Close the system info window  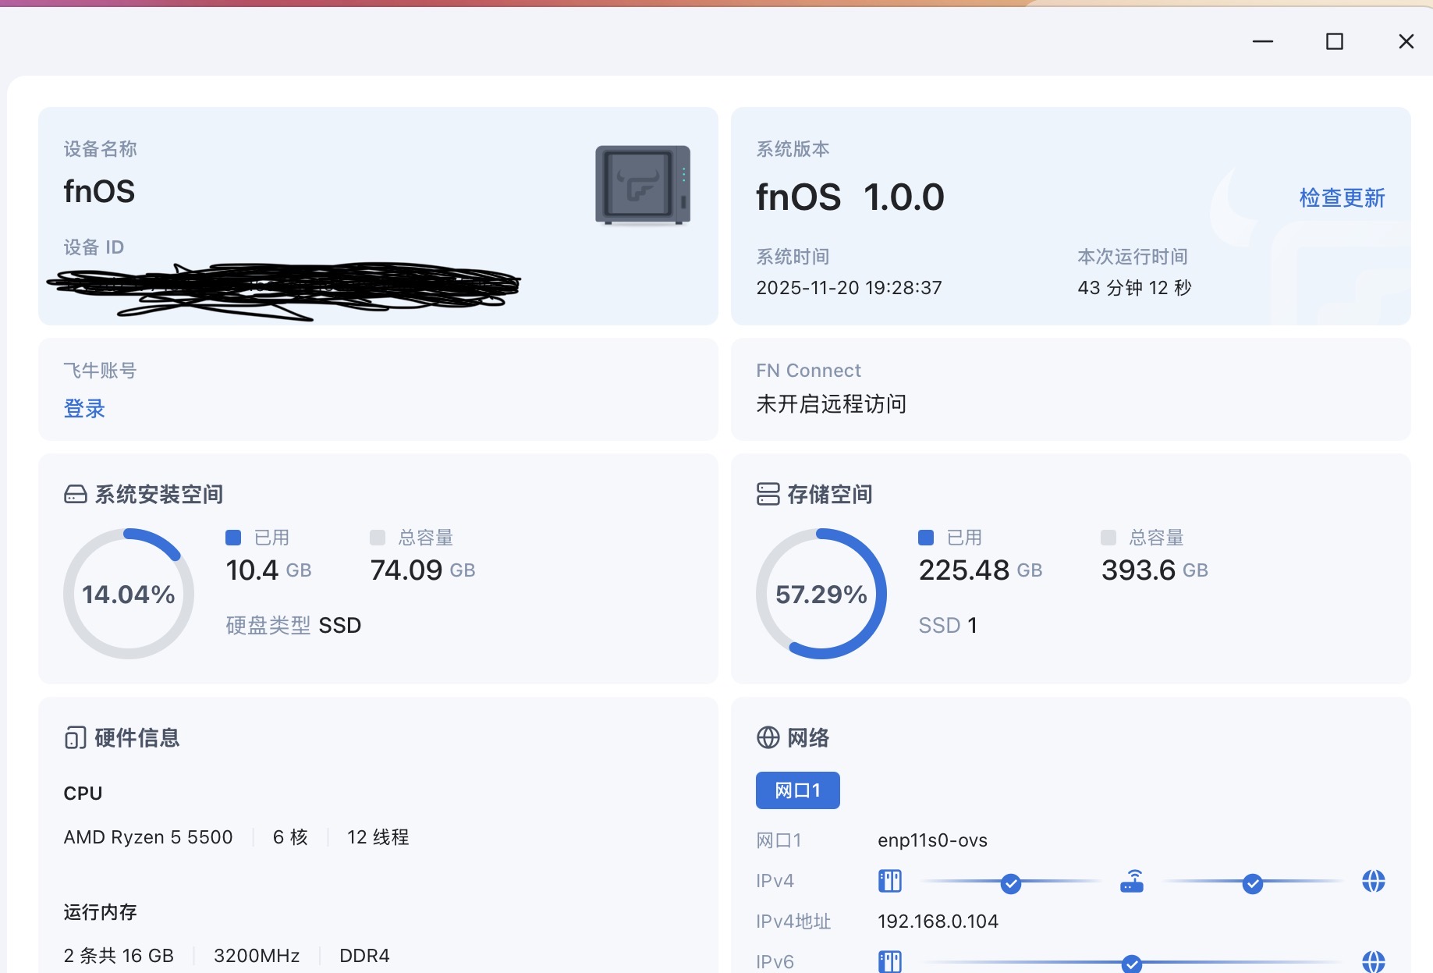[x=1406, y=41]
